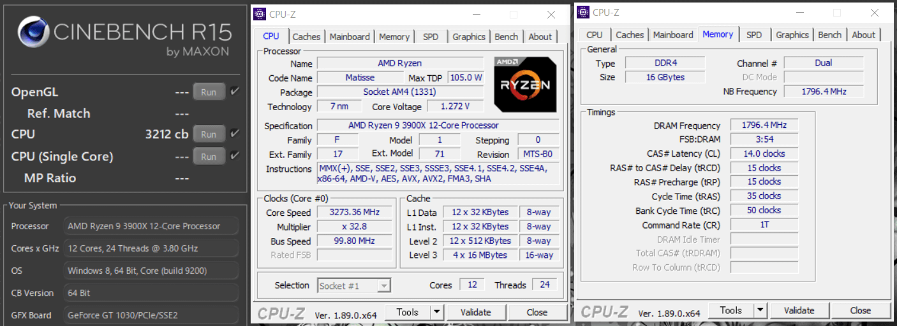Click the Channel # value Dual
This screenshot has height=326, width=897.
[x=824, y=63]
